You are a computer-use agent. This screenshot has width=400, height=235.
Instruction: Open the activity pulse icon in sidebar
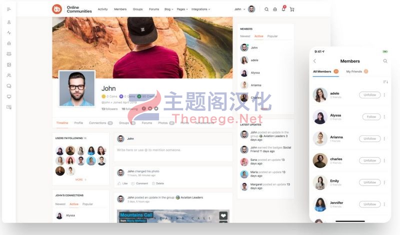[9, 33]
